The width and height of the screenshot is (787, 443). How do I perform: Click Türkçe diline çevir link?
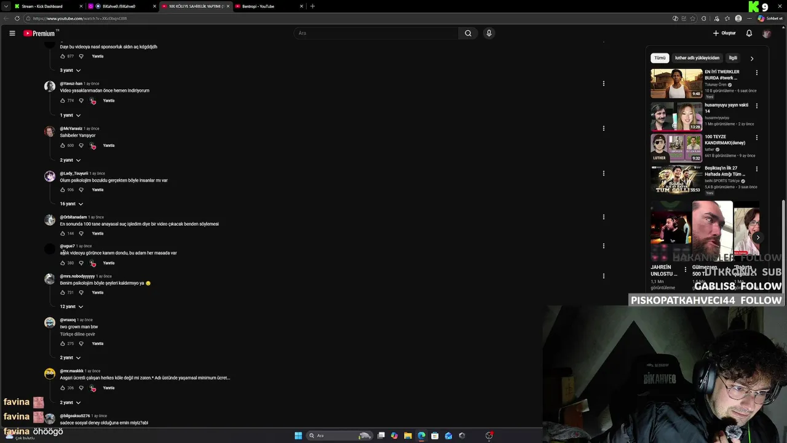point(77,334)
